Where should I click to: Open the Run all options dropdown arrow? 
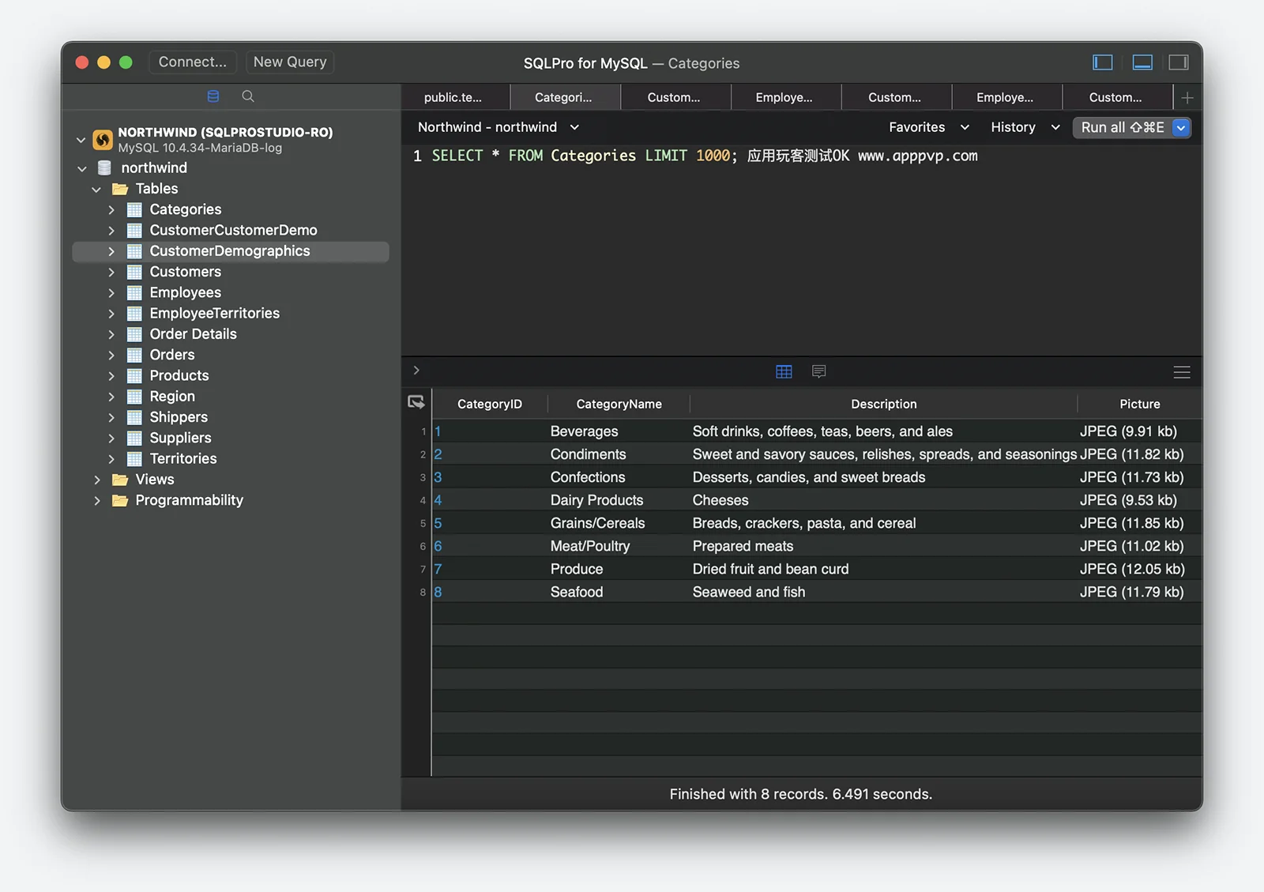point(1181,128)
